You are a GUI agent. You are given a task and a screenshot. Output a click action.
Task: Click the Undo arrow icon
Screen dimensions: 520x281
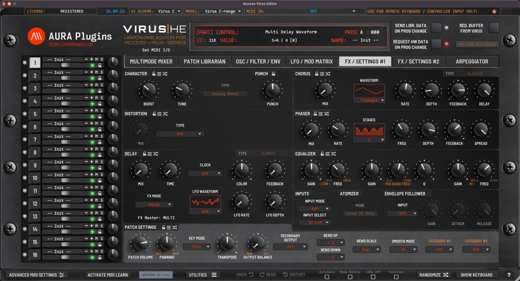251,275
